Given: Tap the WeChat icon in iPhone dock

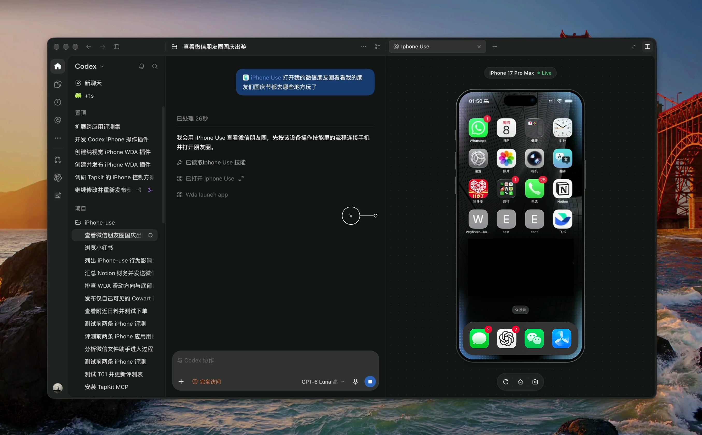Looking at the screenshot, I should coord(534,339).
